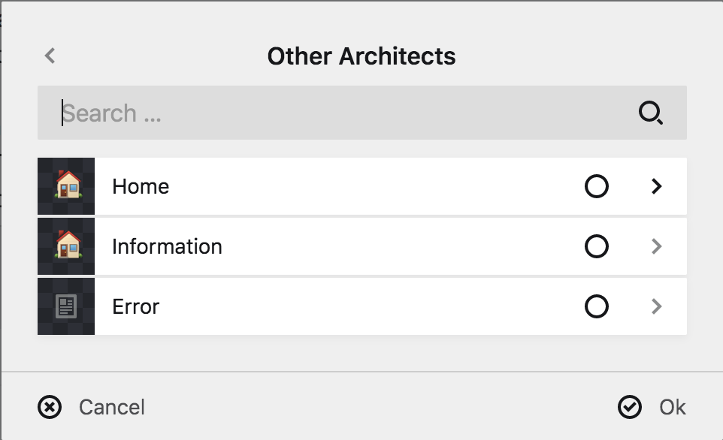The height and width of the screenshot is (440, 723).
Task: Expand the Information item with its chevron
Action: 657,246
